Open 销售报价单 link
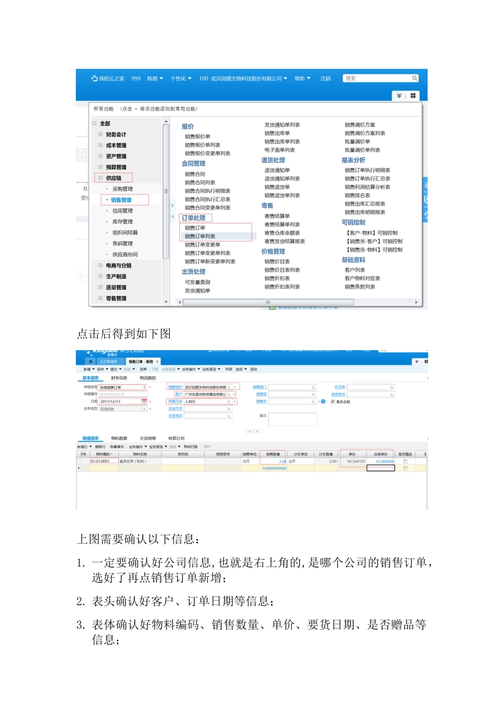 point(197,137)
